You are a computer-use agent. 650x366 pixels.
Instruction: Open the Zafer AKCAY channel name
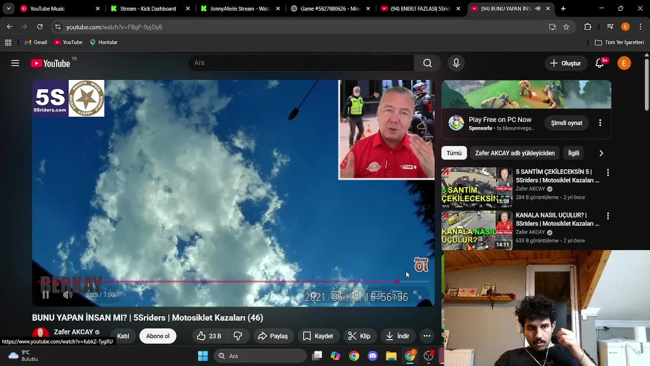pos(74,332)
